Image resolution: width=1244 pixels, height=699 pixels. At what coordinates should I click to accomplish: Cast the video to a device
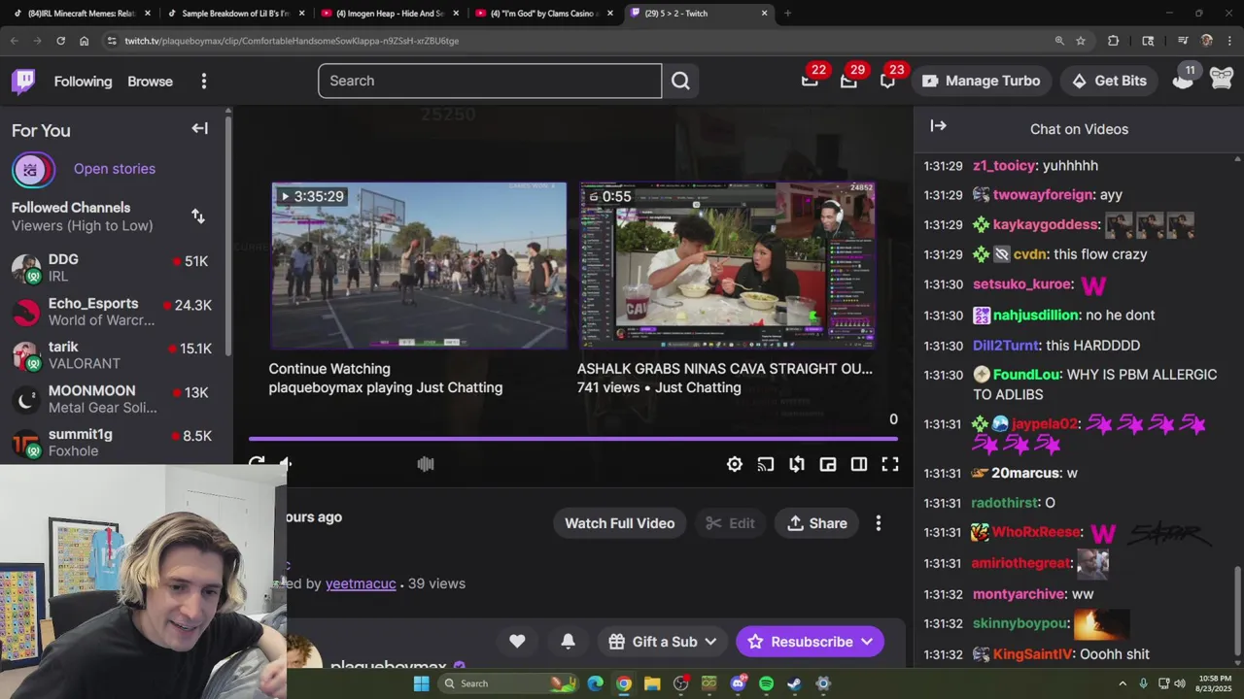point(766,464)
